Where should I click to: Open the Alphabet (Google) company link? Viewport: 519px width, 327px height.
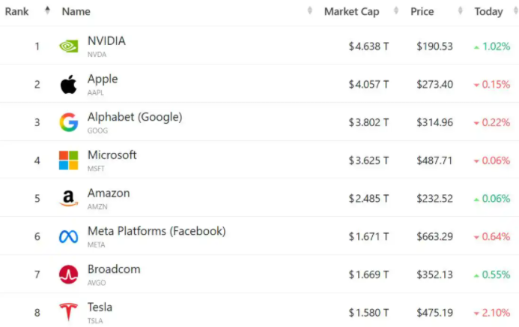(135, 117)
